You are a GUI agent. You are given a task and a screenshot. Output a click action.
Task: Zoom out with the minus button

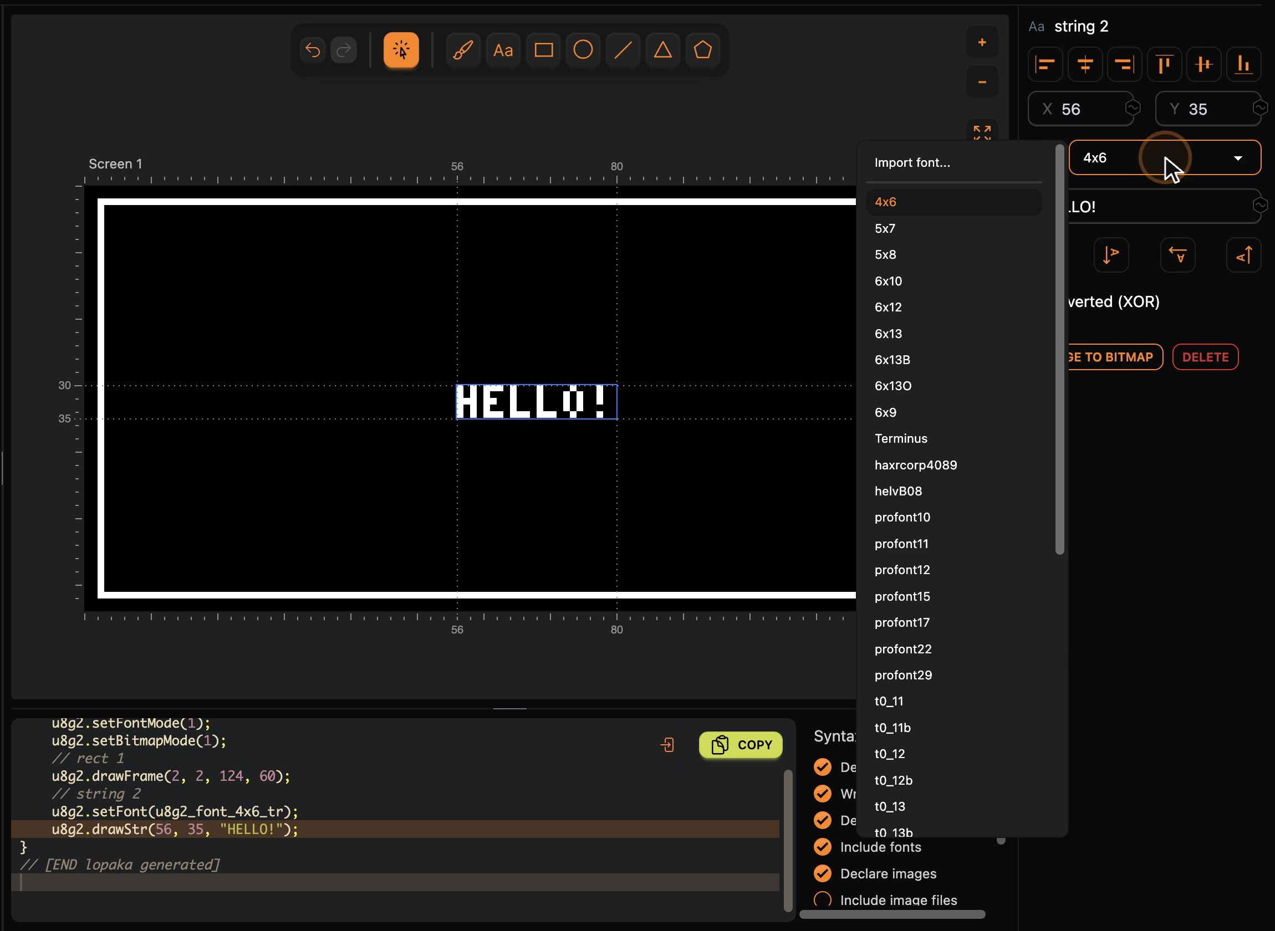click(982, 82)
